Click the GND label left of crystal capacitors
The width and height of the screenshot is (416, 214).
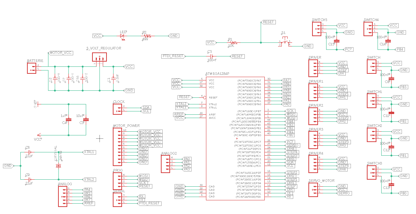pos(8,166)
